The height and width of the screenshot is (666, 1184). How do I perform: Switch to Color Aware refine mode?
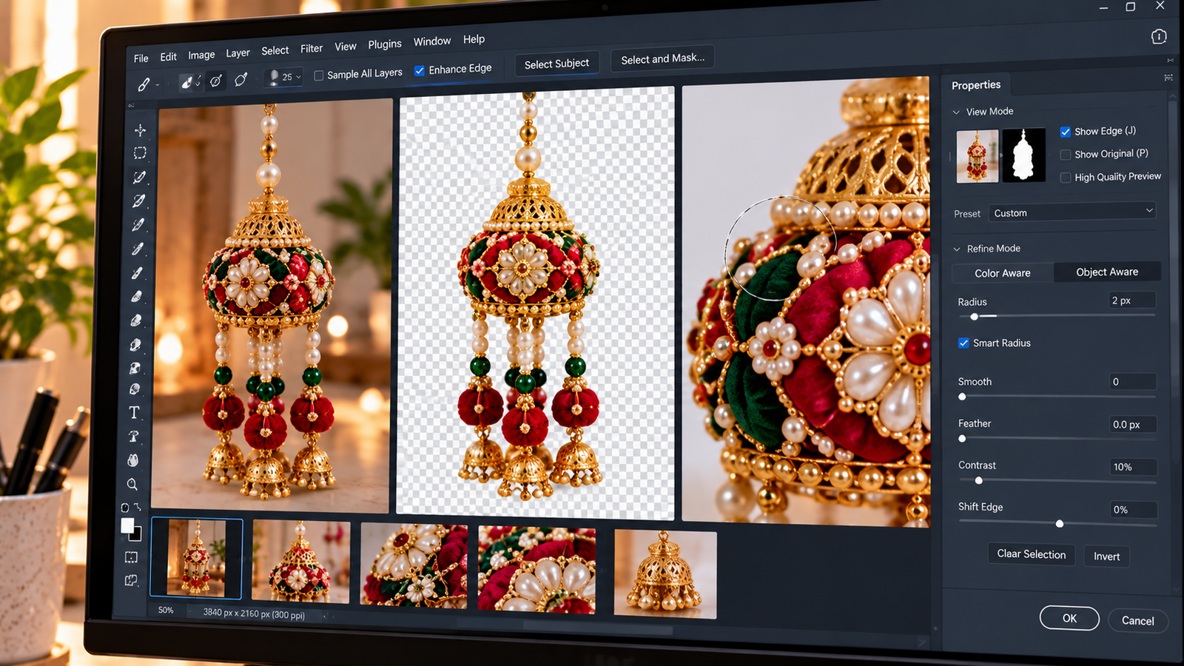coord(1003,273)
